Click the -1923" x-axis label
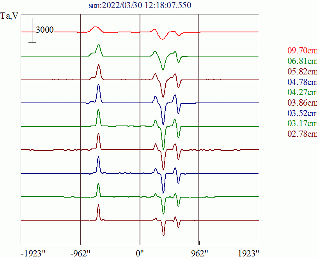Screen dimensions: 317x258 [x=34, y=253]
